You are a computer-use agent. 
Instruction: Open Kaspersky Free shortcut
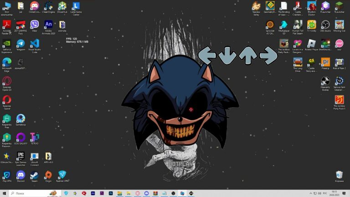(7, 121)
